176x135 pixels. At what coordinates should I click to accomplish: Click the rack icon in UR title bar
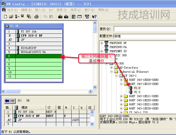[x=7, y=26]
